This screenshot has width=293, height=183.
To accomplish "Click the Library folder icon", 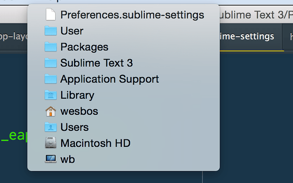I will click(51, 95).
